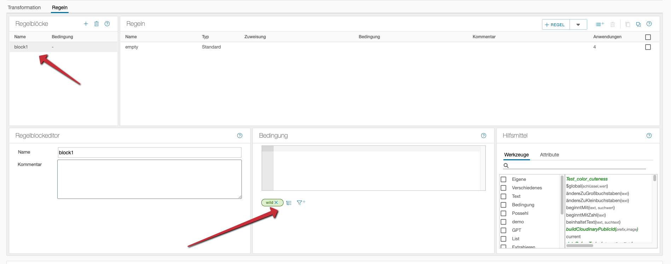Toggle the select-all checkbox in Regeln header
This screenshot has width=671, height=264.
click(648, 37)
